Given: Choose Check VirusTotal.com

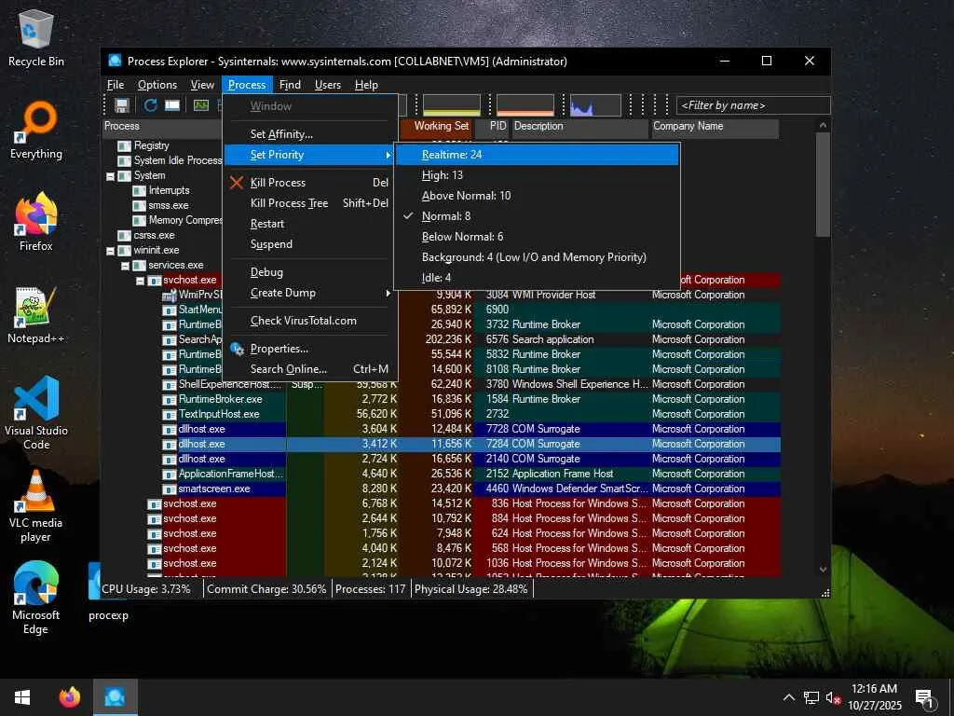Looking at the screenshot, I should click(310, 321).
